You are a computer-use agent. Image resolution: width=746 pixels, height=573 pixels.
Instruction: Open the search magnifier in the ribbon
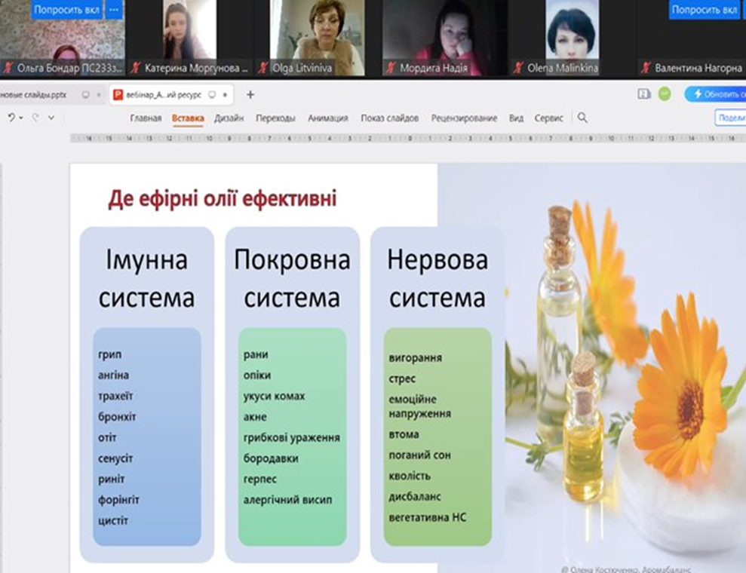[582, 118]
